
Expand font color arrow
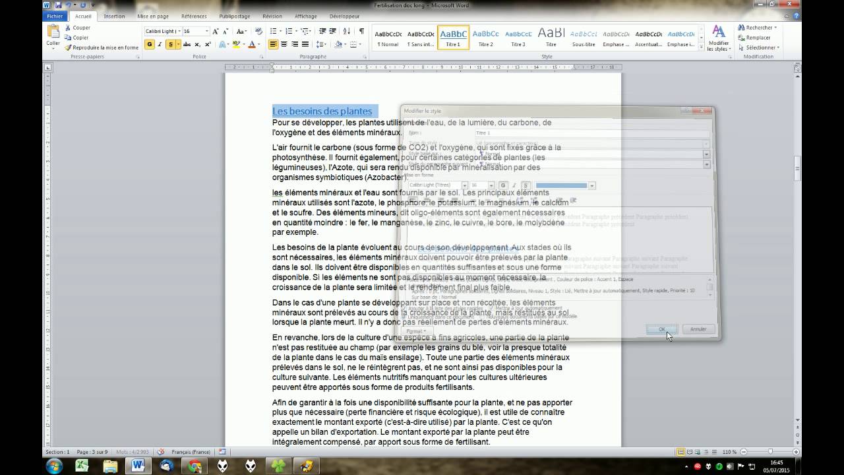(x=258, y=44)
